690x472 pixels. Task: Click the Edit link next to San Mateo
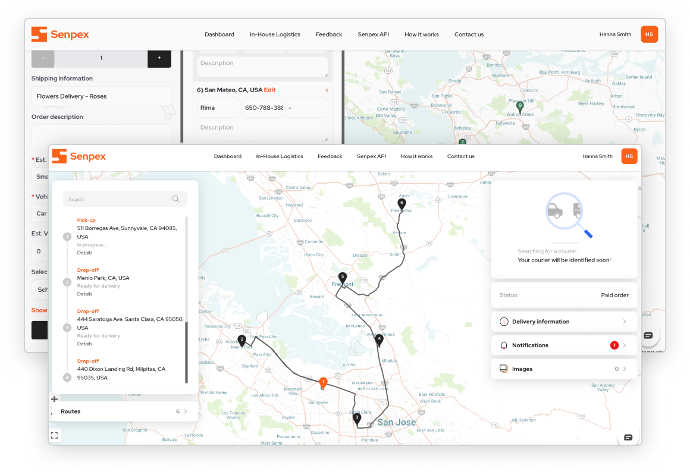[x=270, y=90]
